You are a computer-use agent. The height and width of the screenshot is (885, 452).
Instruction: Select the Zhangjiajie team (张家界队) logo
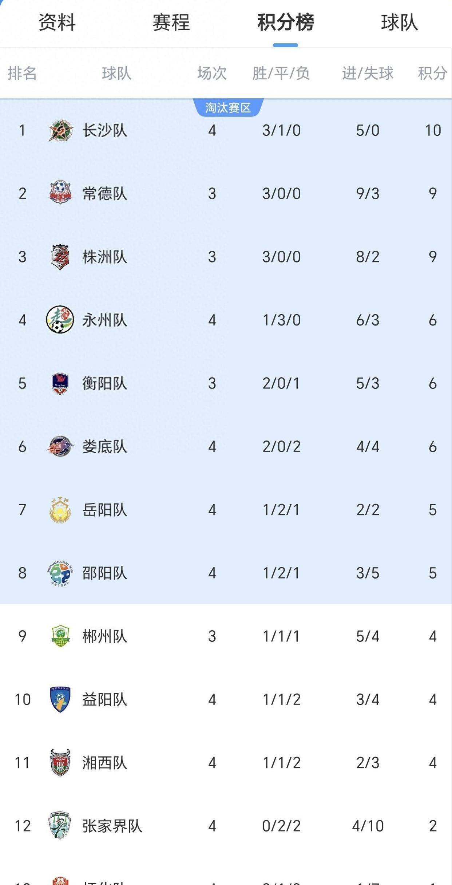tap(60, 826)
